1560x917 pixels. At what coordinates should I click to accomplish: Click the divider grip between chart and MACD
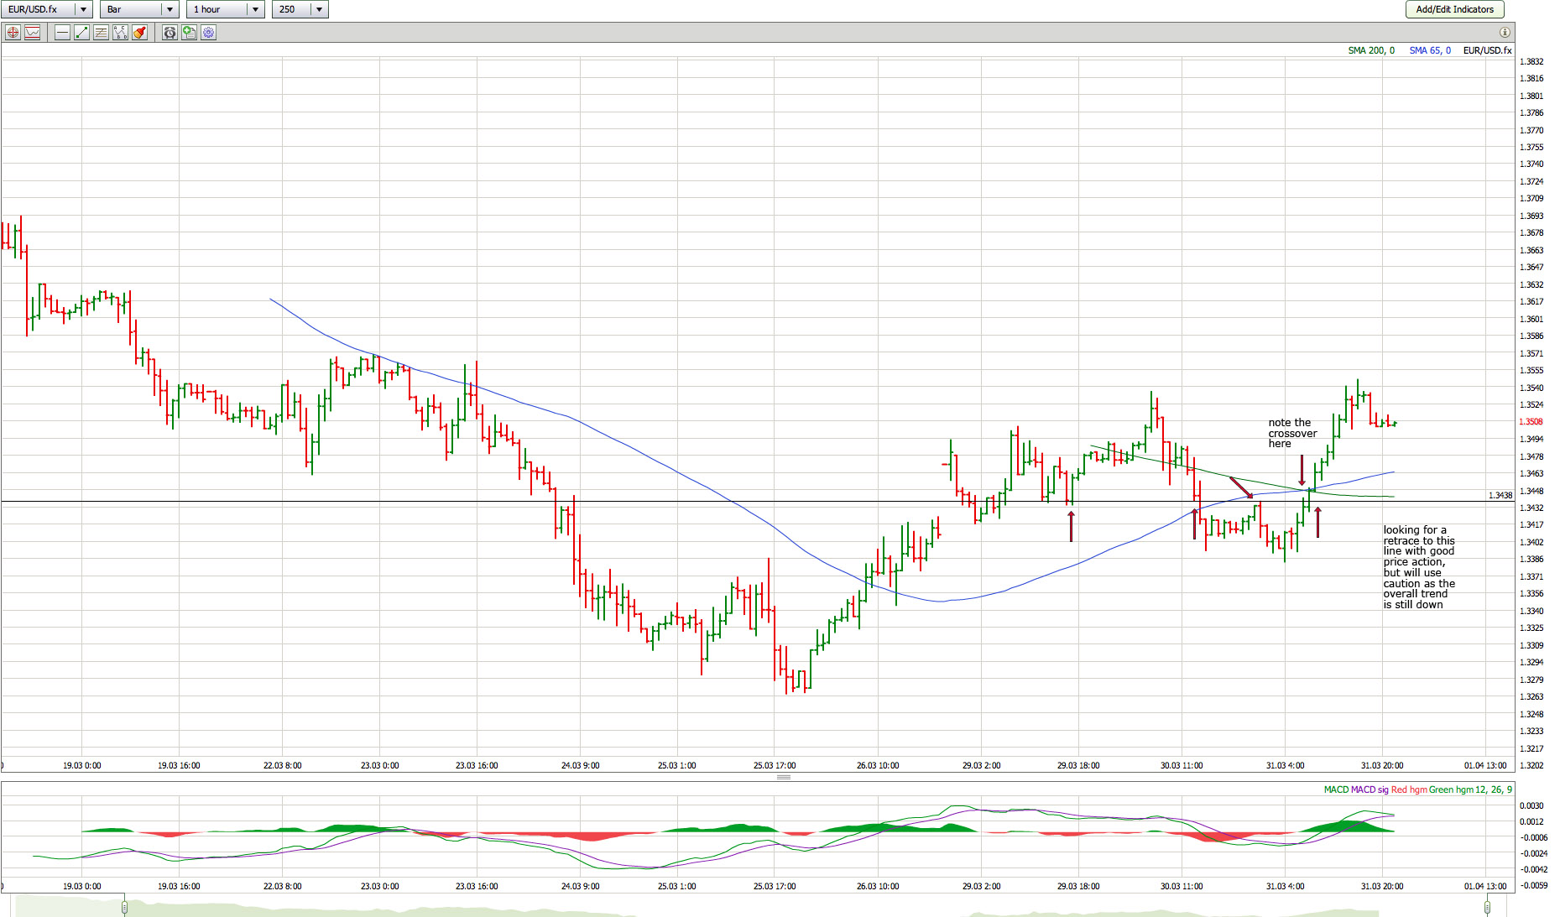784,777
